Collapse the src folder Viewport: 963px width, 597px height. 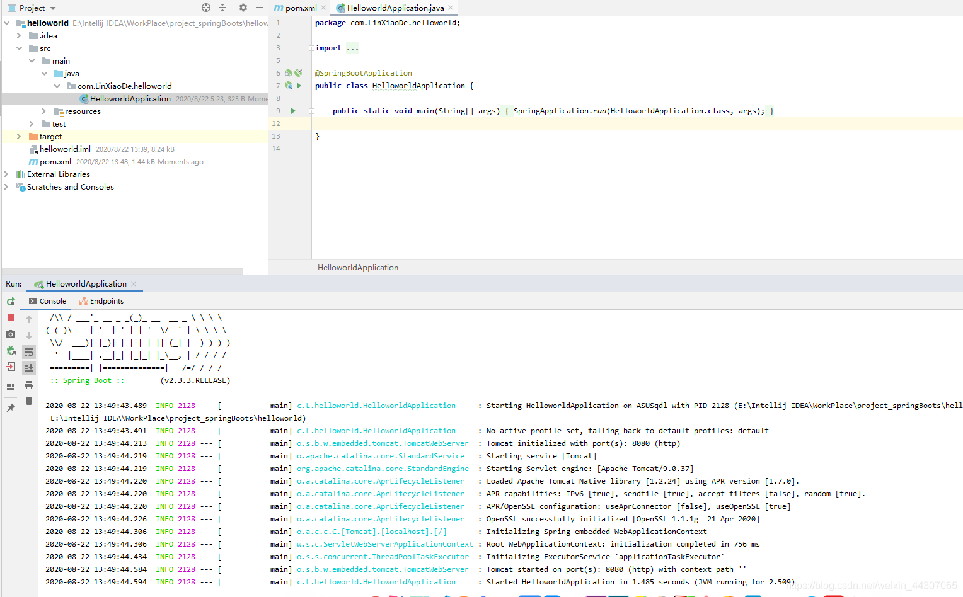point(20,48)
